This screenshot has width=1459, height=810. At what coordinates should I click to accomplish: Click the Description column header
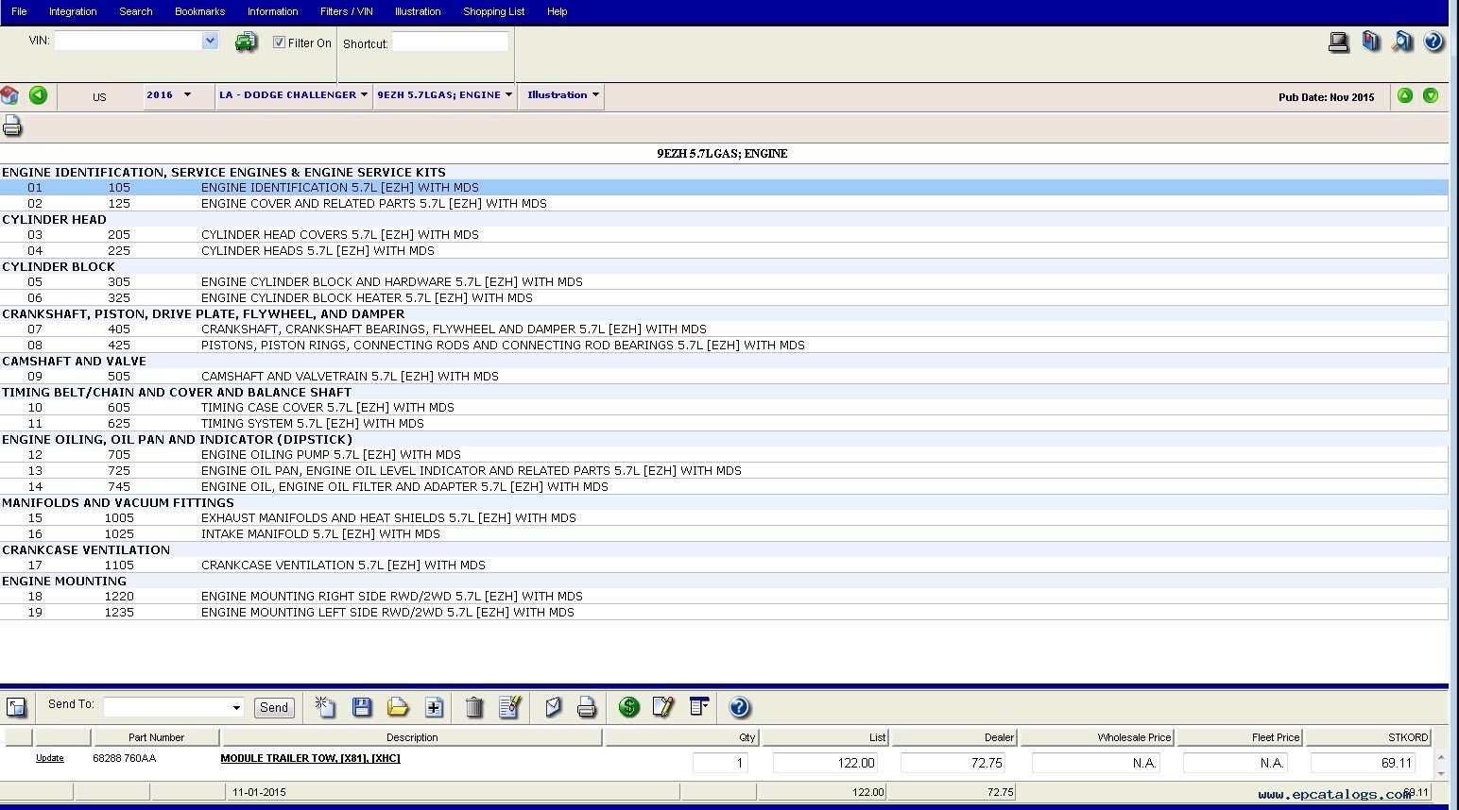pyautogui.click(x=412, y=737)
